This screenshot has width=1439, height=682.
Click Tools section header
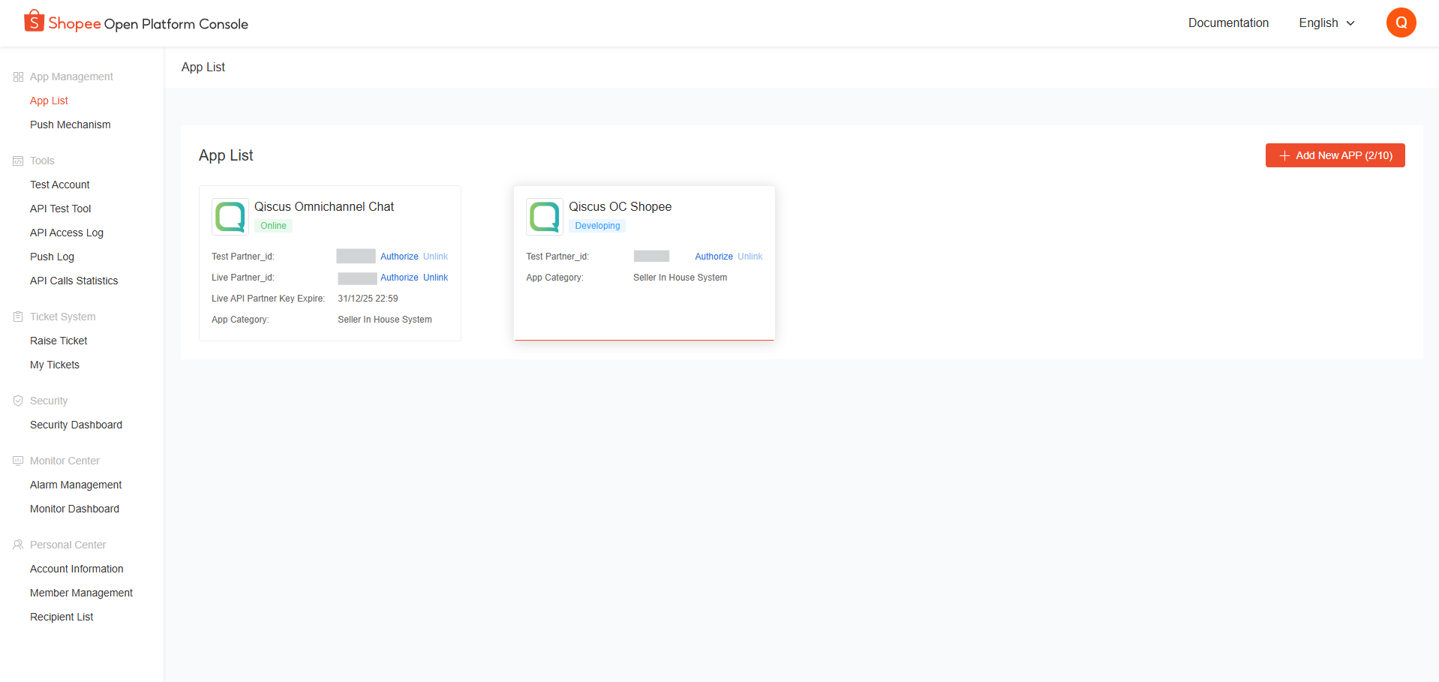coord(42,161)
